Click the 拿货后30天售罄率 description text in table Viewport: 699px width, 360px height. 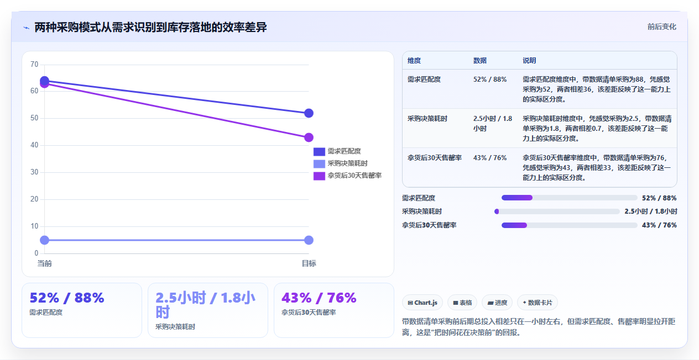point(597,168)
